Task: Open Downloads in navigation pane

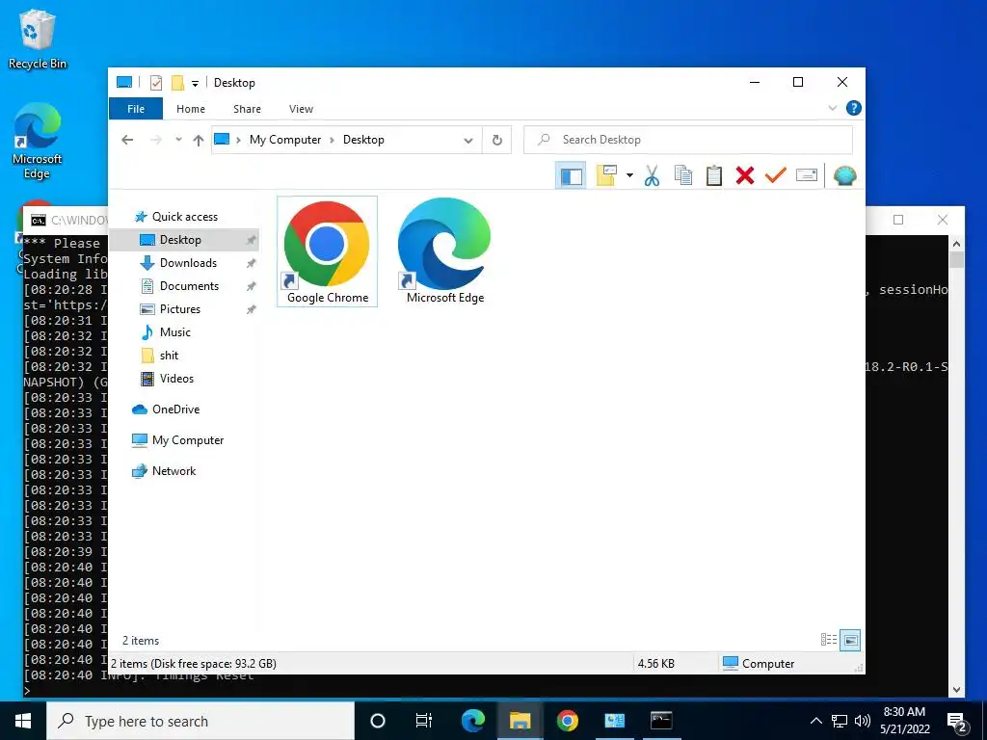Action: tap(178, 263)
